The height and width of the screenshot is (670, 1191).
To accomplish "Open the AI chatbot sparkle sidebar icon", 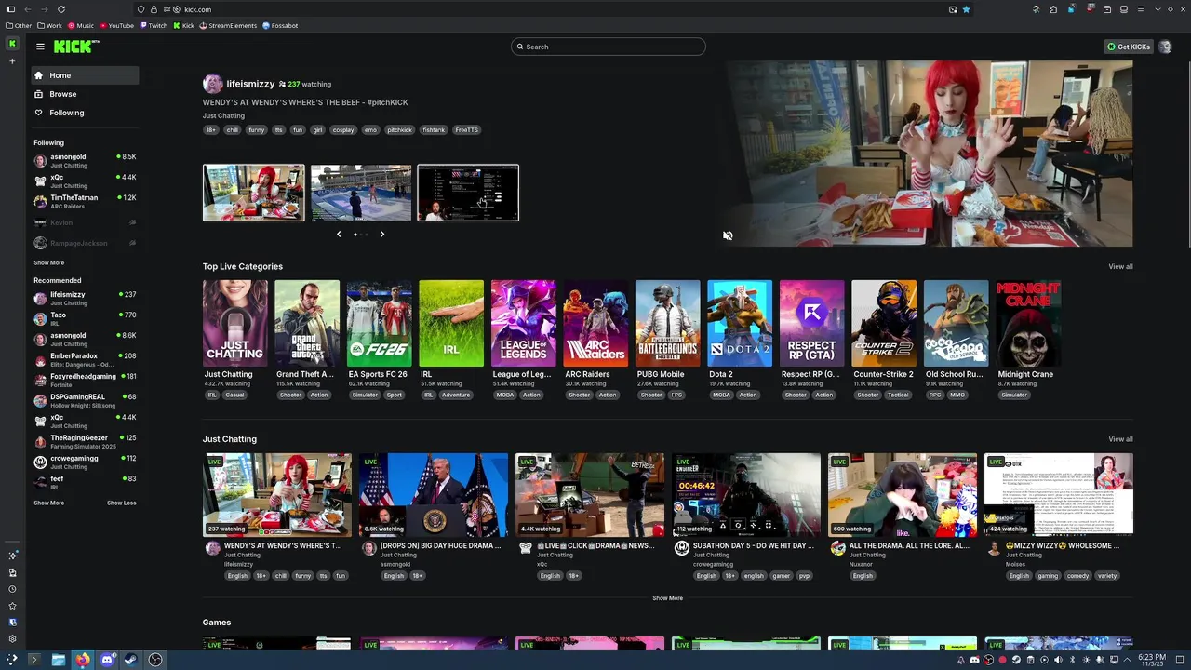I will (12, 556).
